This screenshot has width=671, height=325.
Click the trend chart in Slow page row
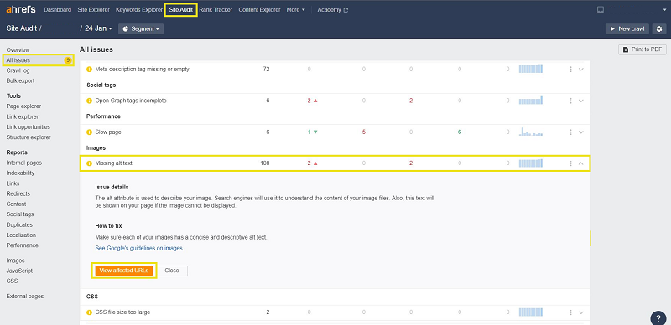pyautogui.click(x=531, y=132)
